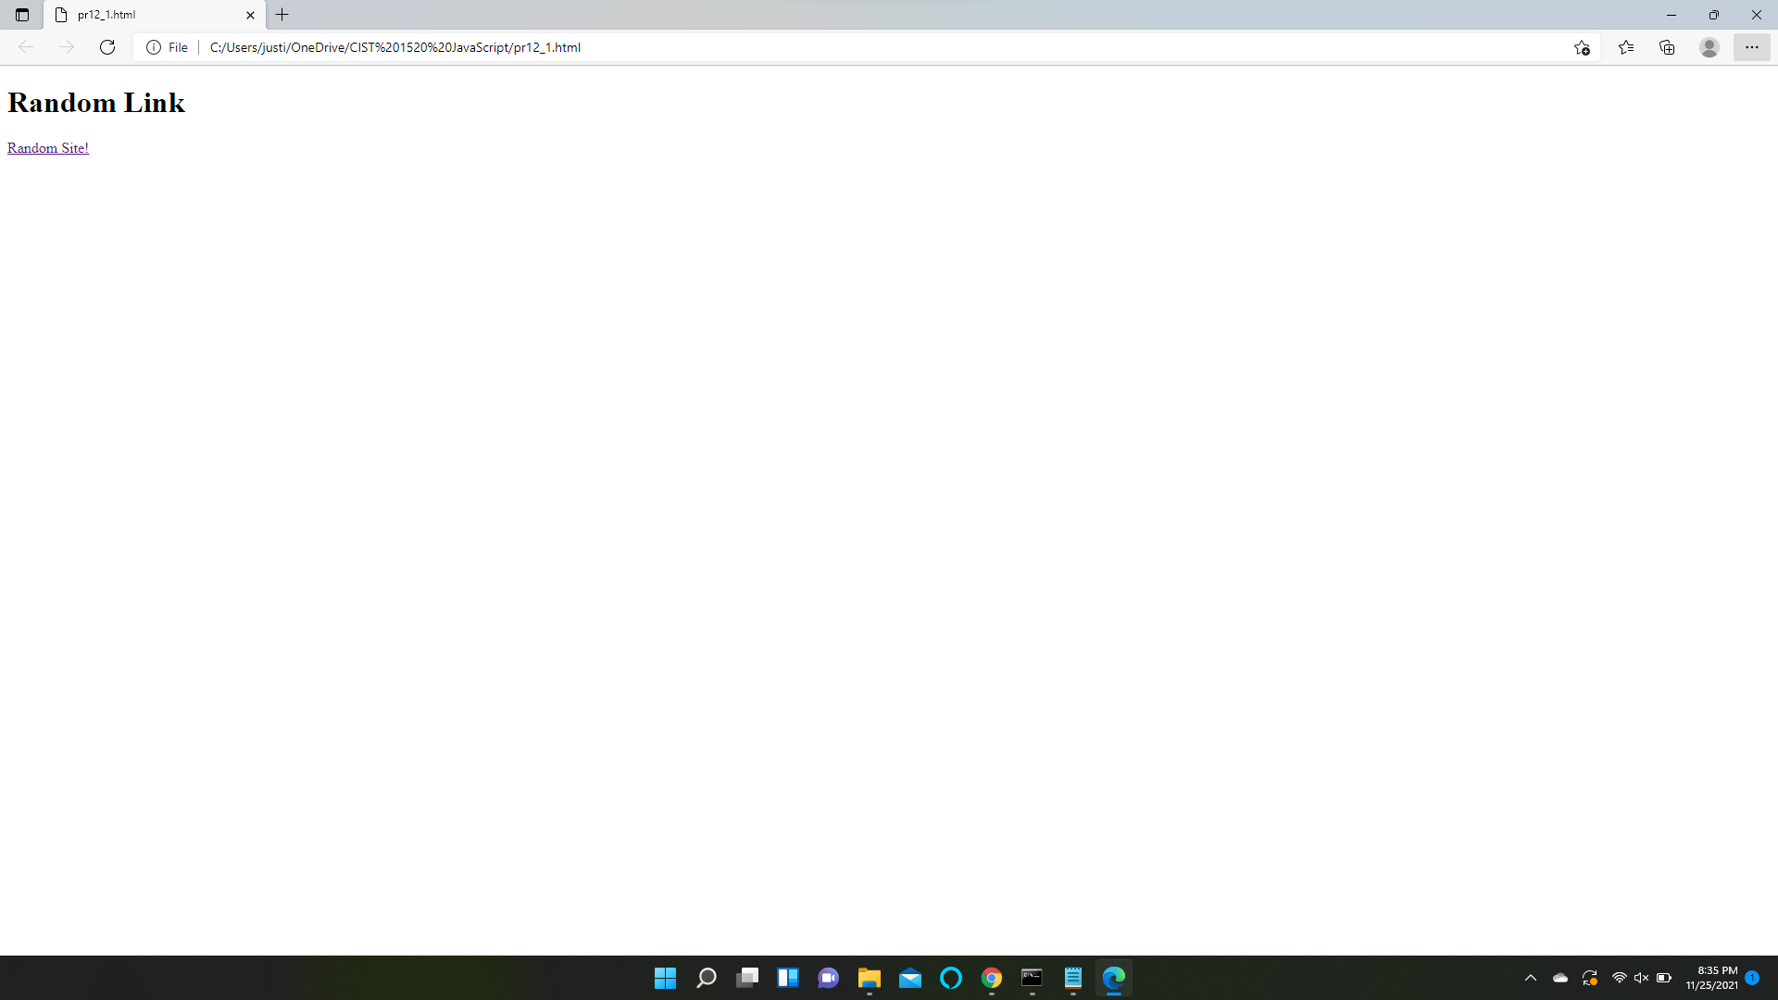Open the Windows Start menu

click(665, 978)
